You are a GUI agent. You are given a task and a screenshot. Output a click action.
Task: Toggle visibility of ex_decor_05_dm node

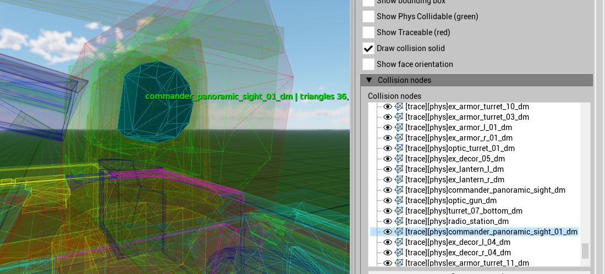click(388, 159)
